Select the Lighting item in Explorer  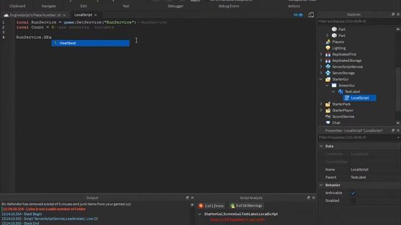tap(339, 48)
